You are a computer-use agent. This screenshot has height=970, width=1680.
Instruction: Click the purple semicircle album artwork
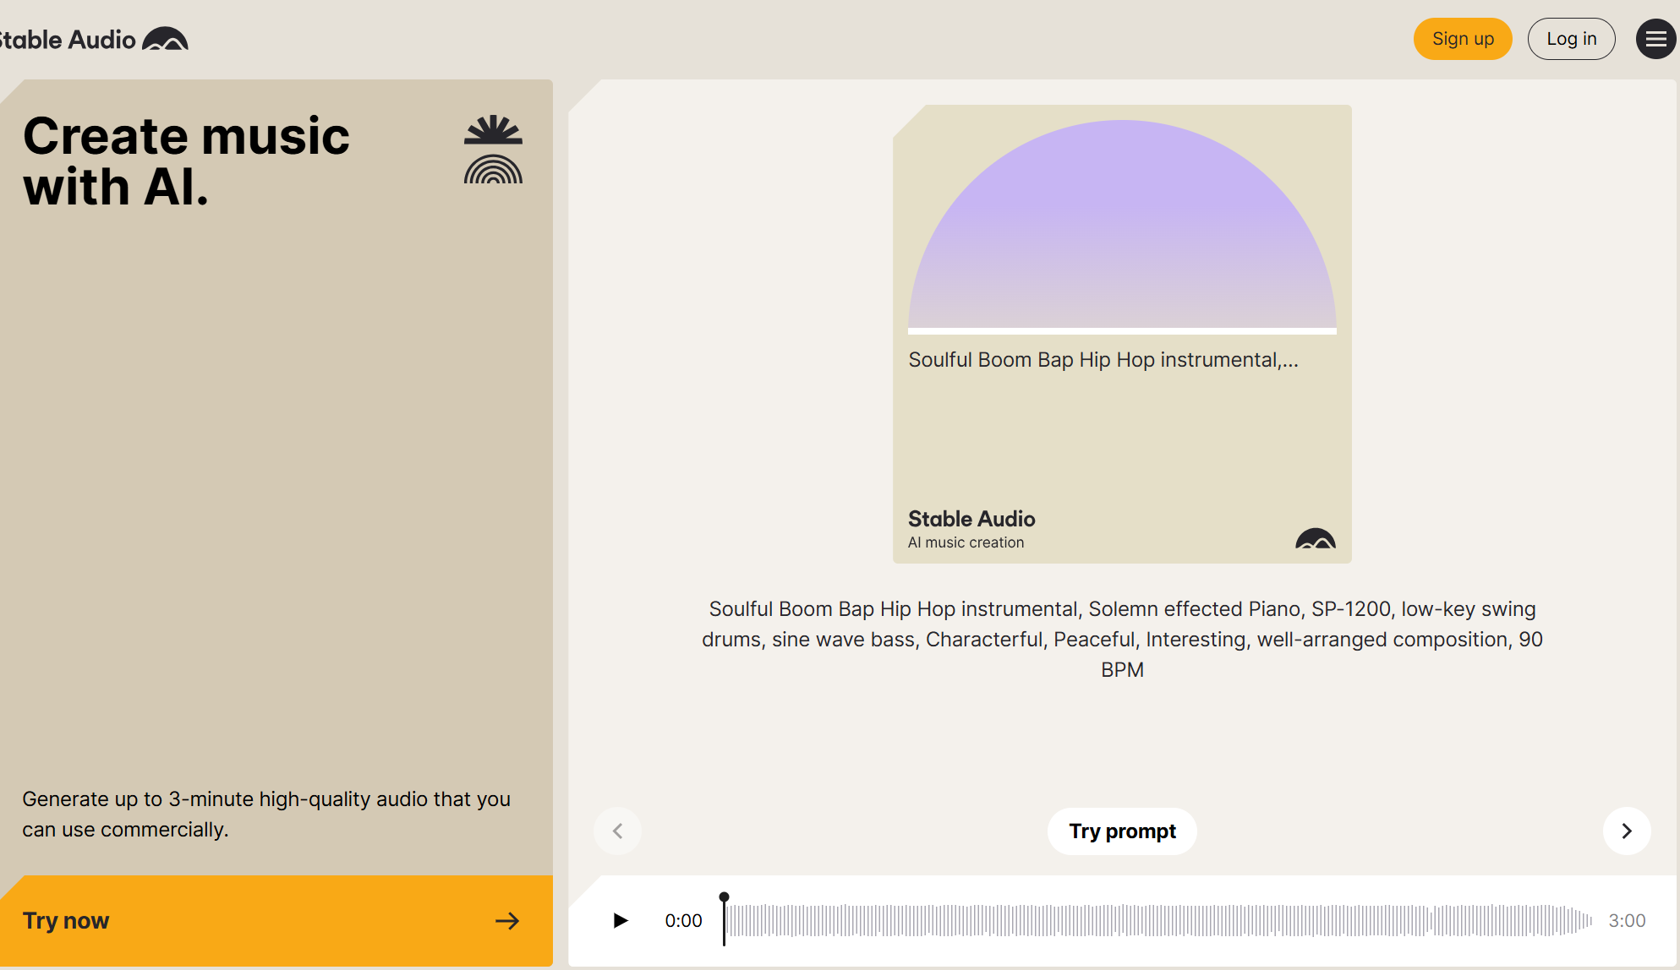click(x=1122, y=225)
